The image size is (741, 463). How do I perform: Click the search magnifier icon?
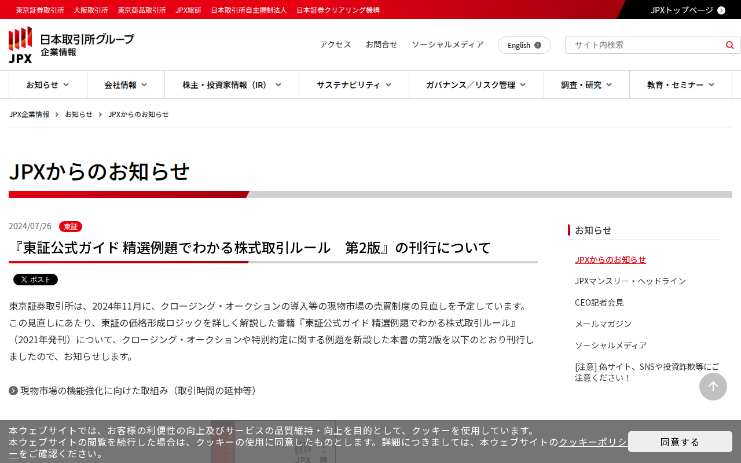point(729,45)
